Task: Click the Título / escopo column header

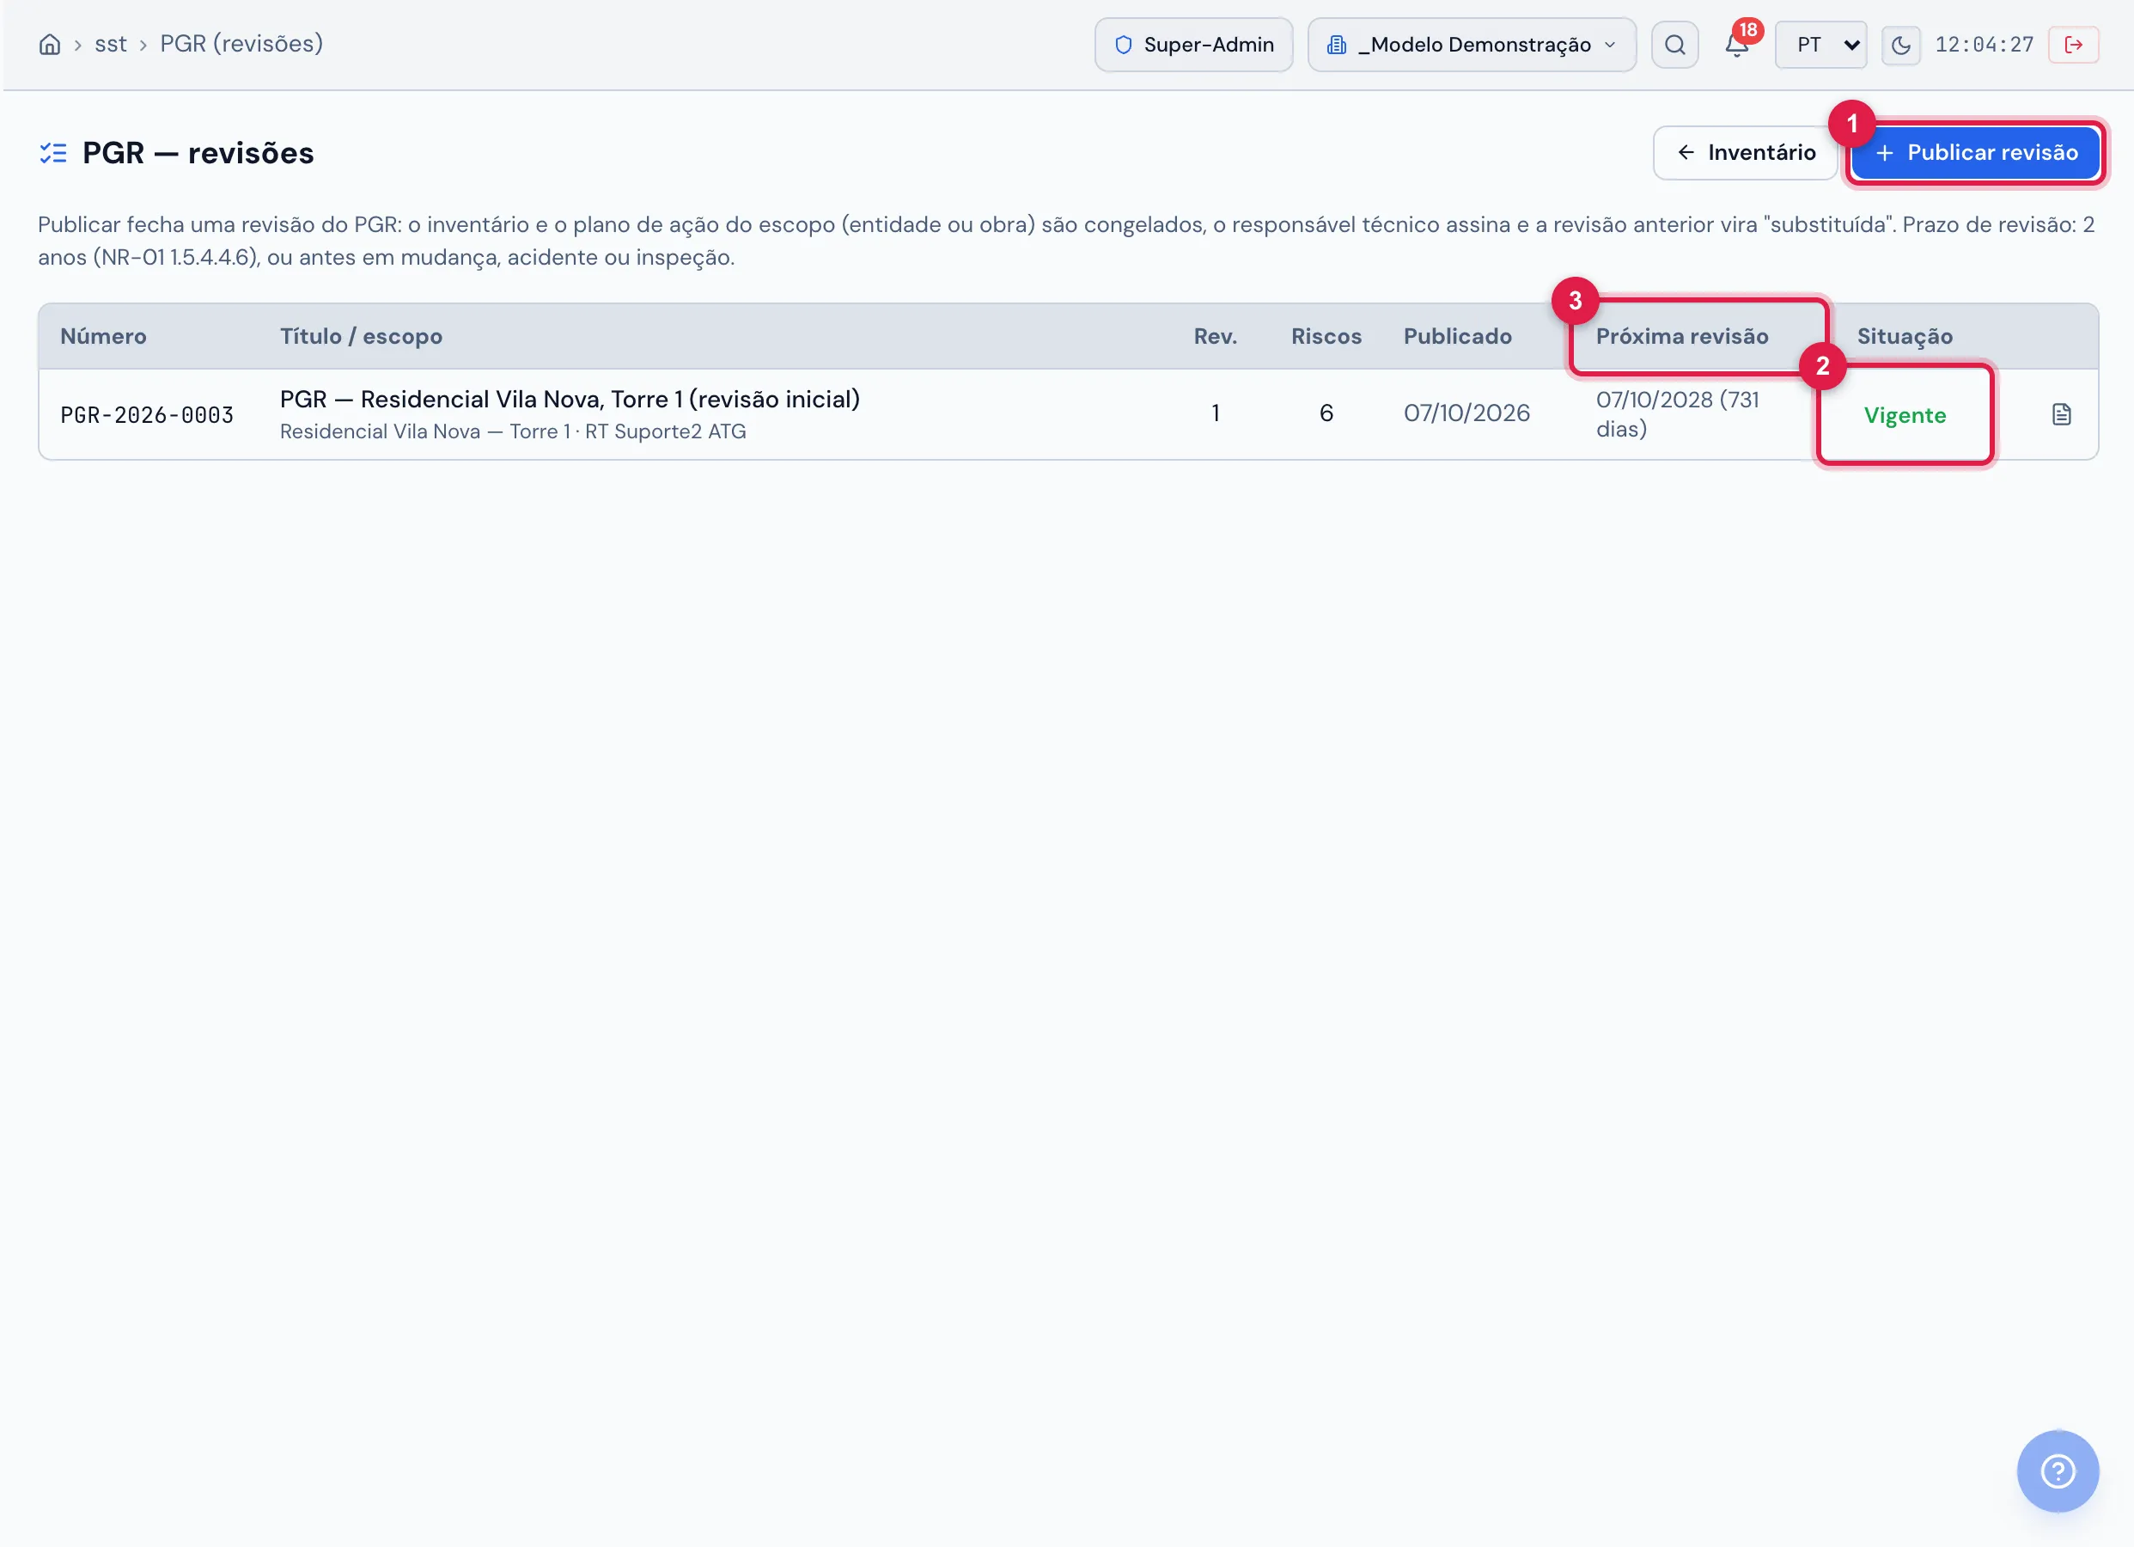Action: [362, 336]
